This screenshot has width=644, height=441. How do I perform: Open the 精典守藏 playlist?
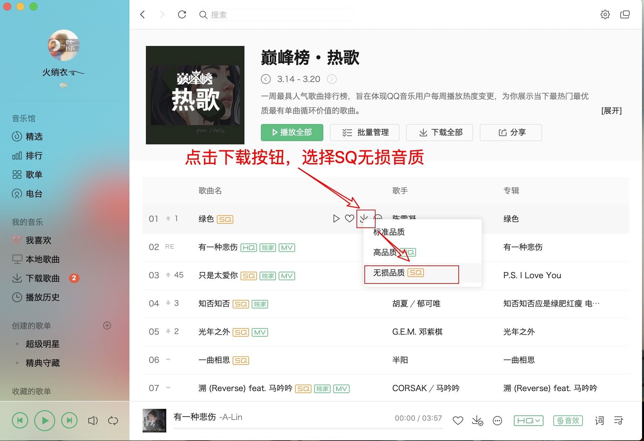(x=43, y=363)
